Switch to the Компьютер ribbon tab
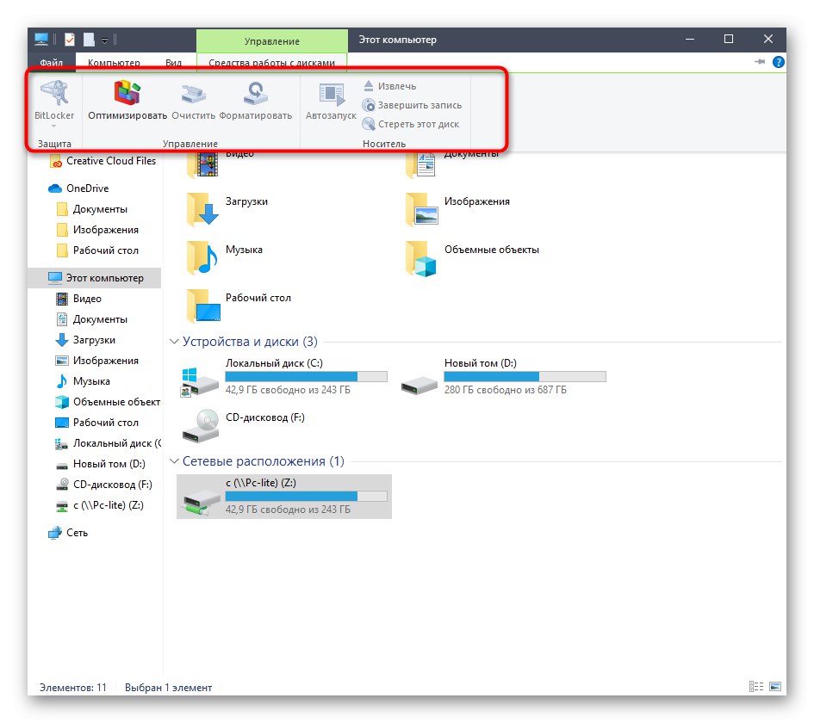This screenshot has width=814, height=723. [114, 62]
